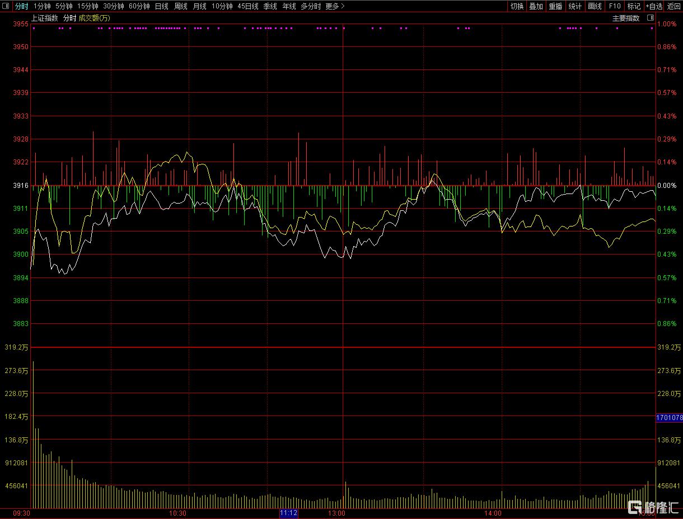683x519 pixels.
Task: Click the 标记 mark button
Action: click(634, 6)
